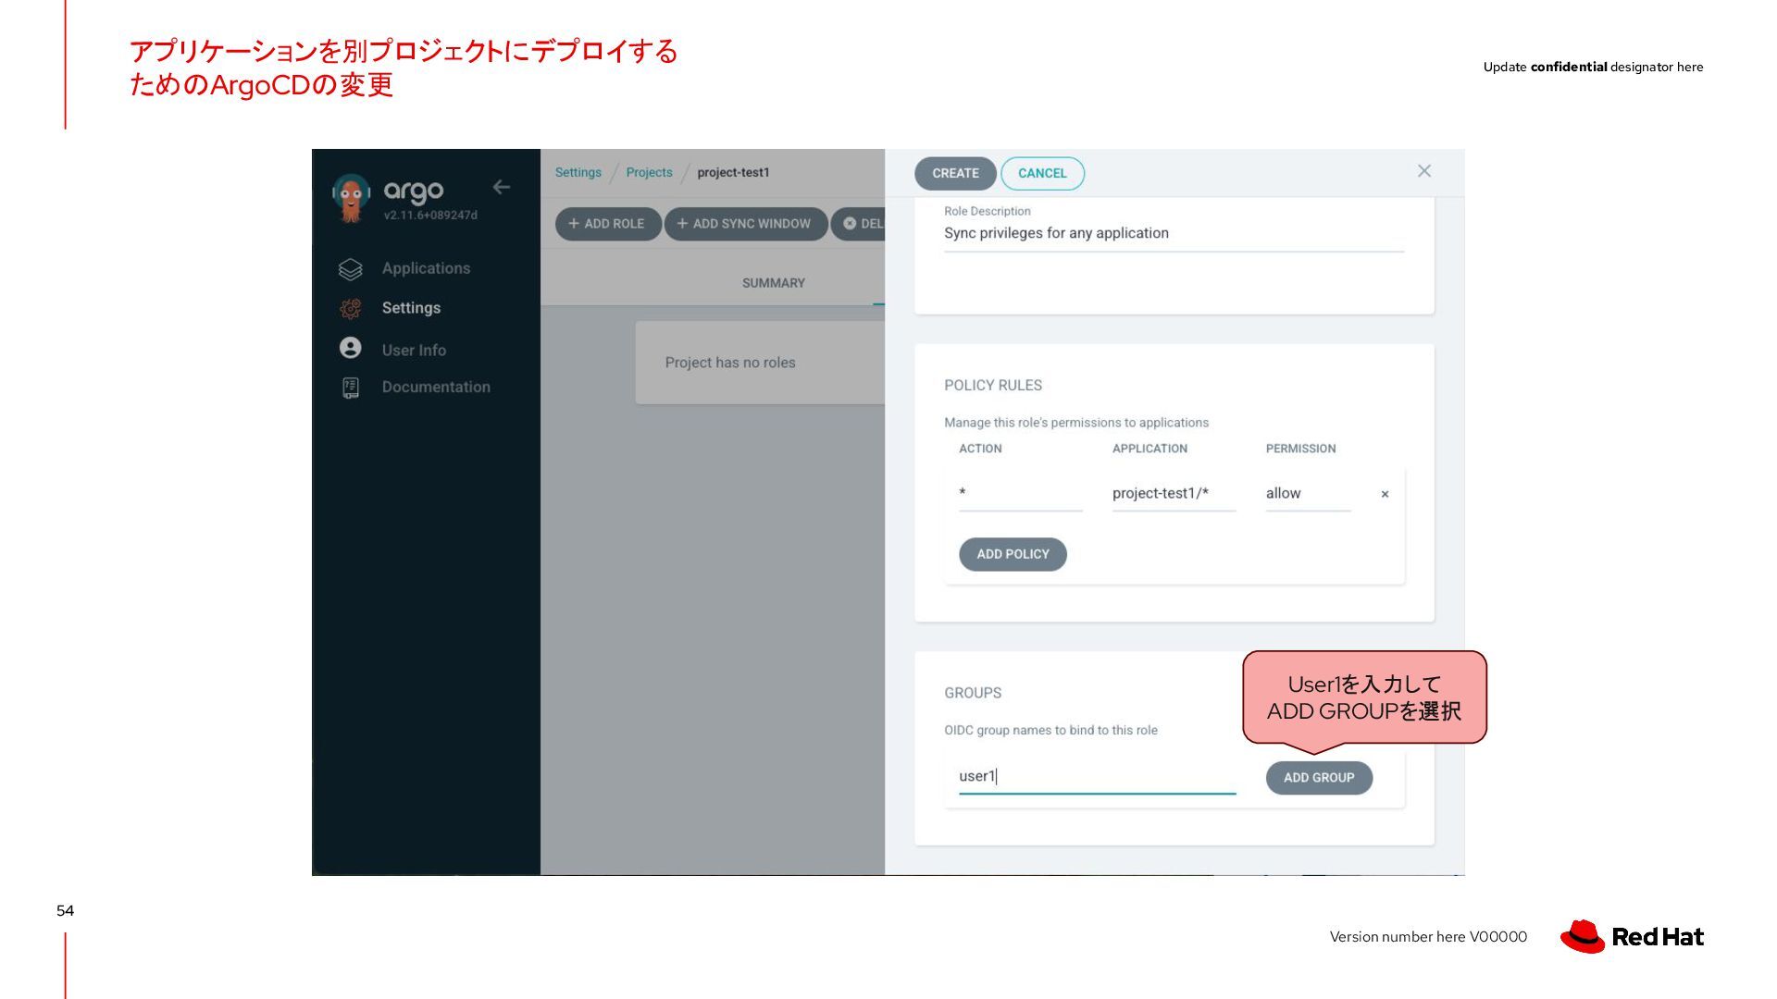1777x999 pixels.
Task: Switch to the SUMMARY tab
Action: point(774,283)
